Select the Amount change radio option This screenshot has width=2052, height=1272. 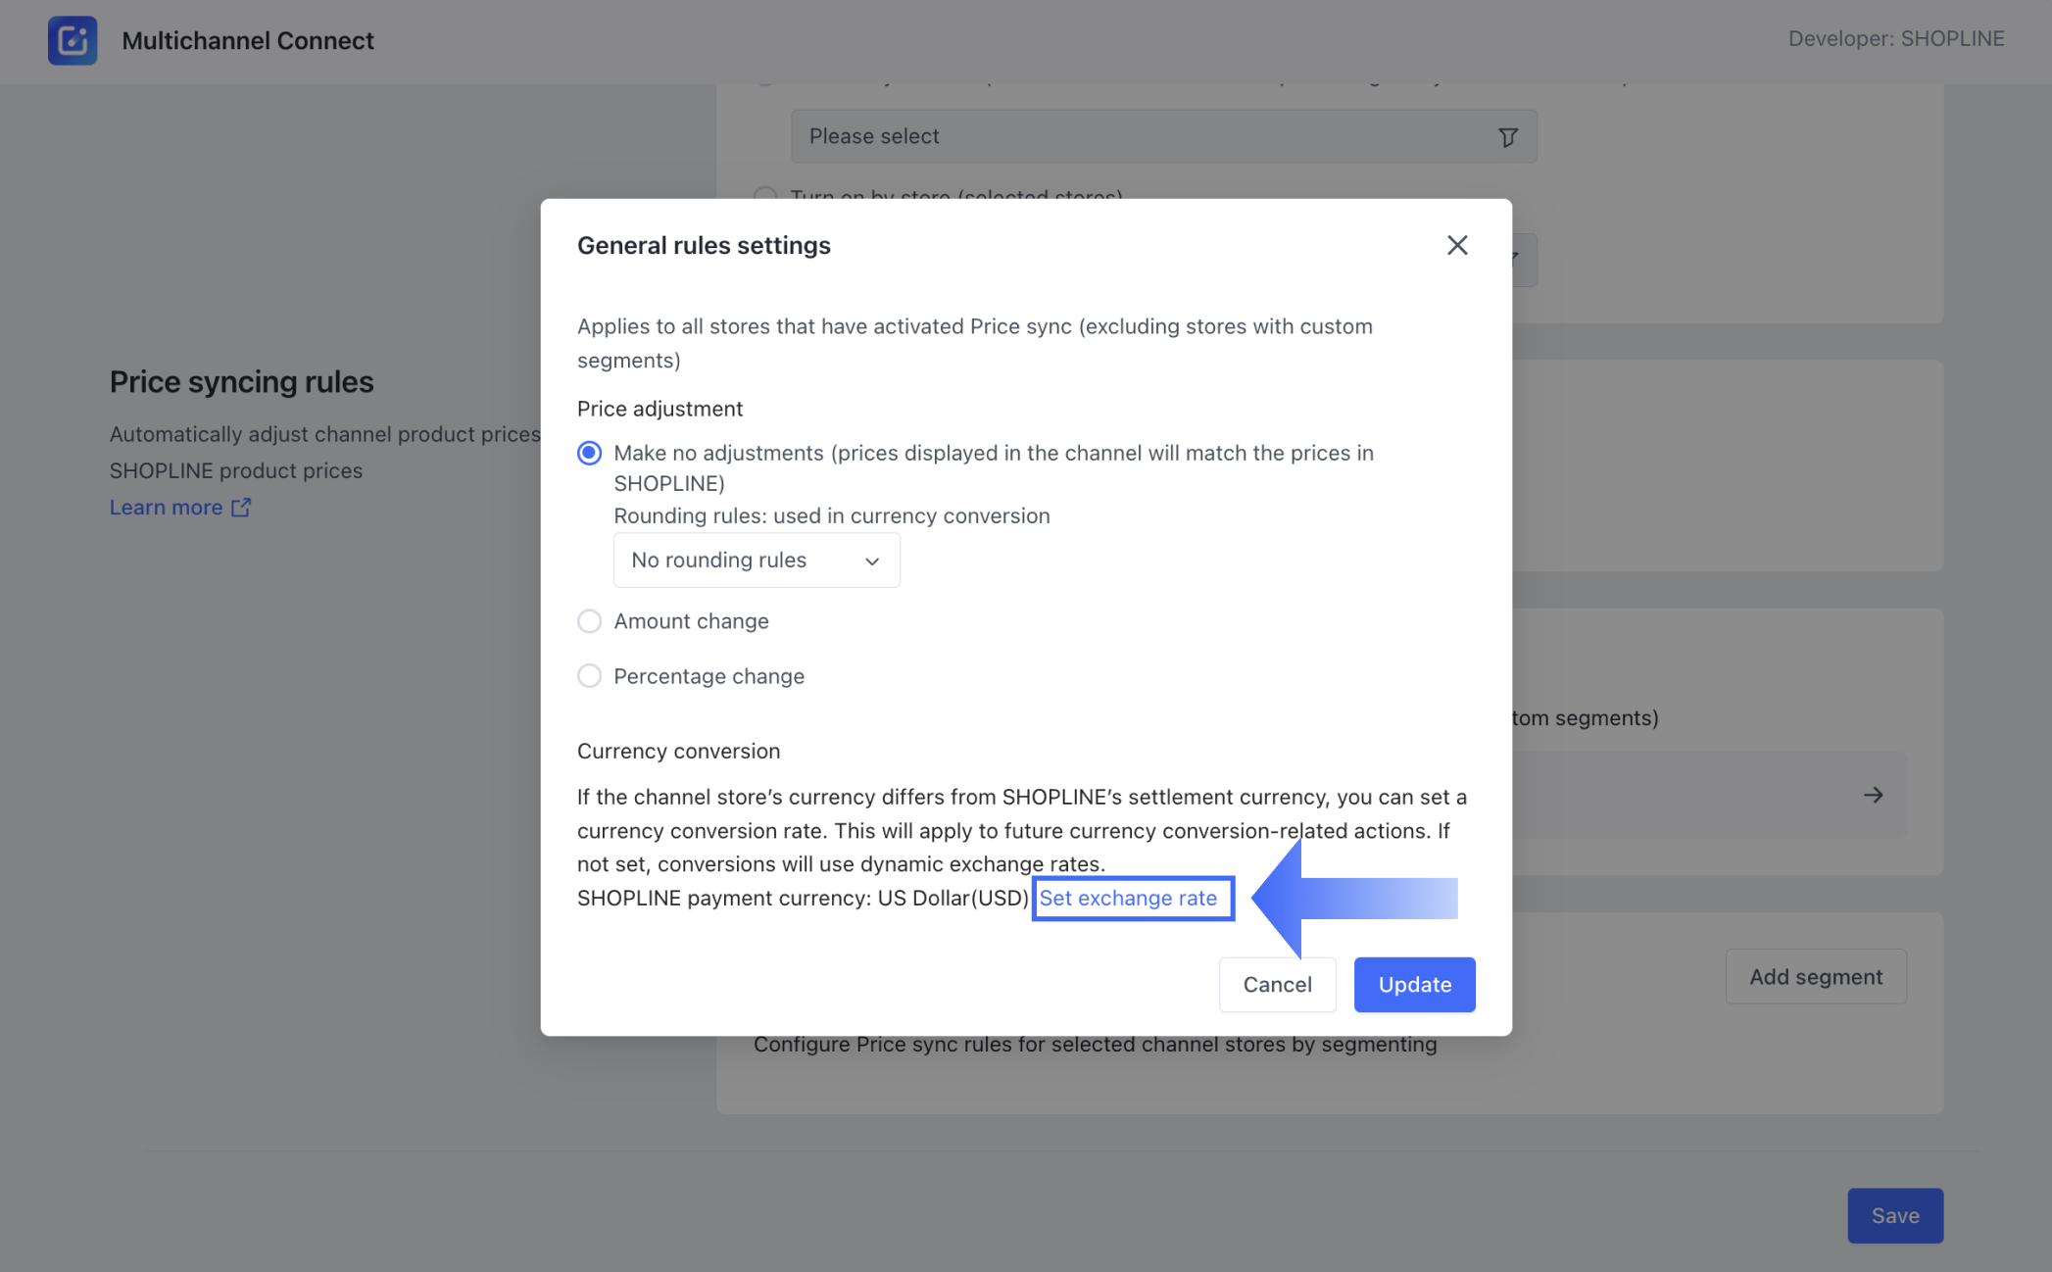pos(589,621)
